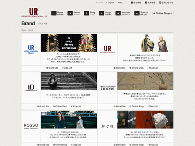Open the 採用情報 recruitment link
The width and height of the screenshot is (195, 146).
click(x=150, y=2)
